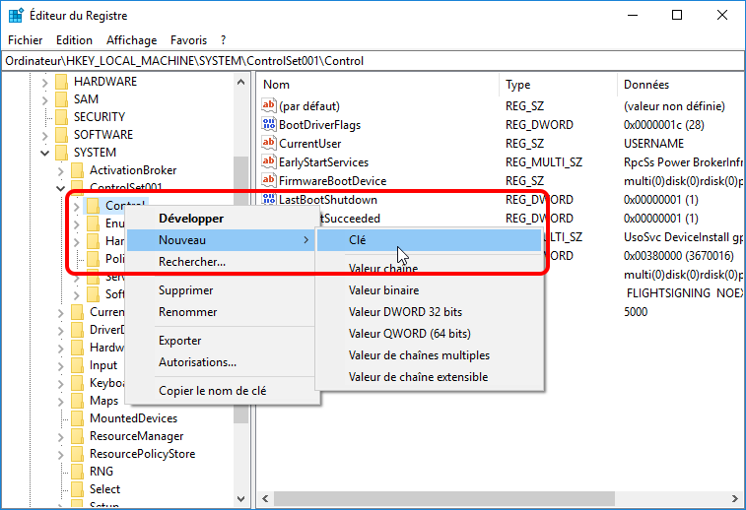Click the SYSTEM folder icon
This screenshot has width=746, height=510.
[x=61, y=152]
